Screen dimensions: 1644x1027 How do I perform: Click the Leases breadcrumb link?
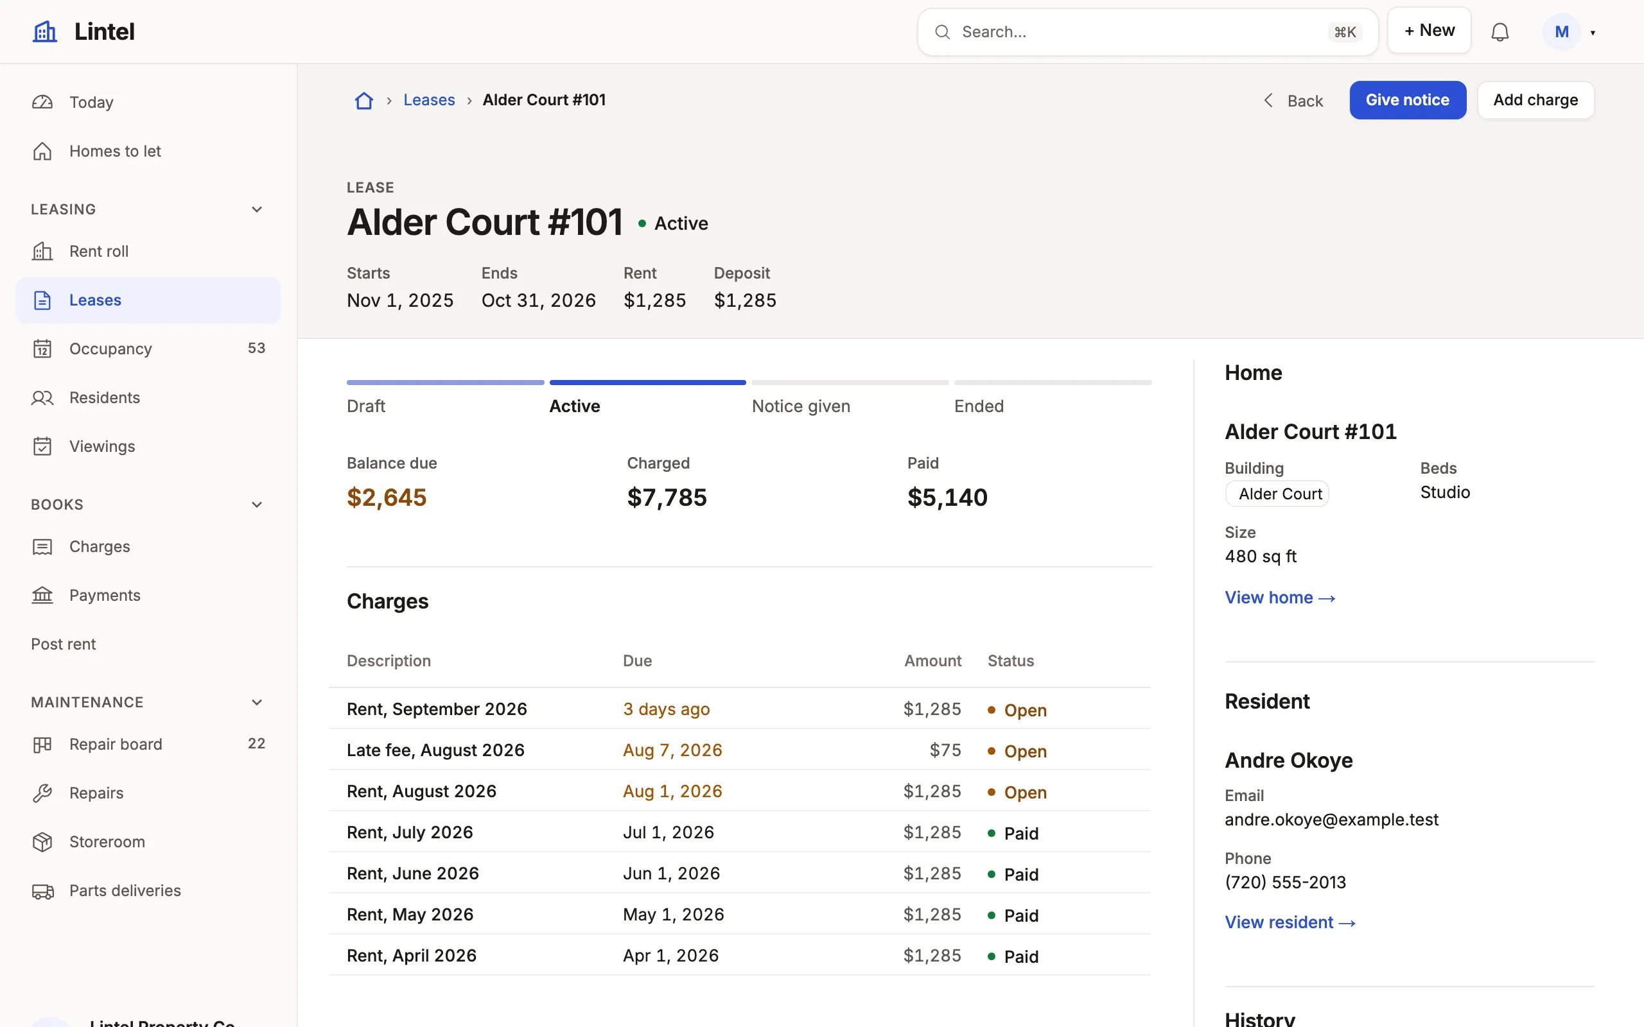click(430, 101)
